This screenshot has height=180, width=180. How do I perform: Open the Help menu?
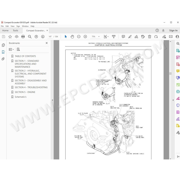(x=32, y=26)
